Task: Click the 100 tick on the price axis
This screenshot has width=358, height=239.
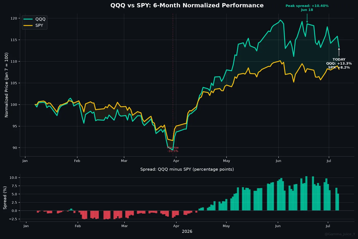Action: pos(14,105)
